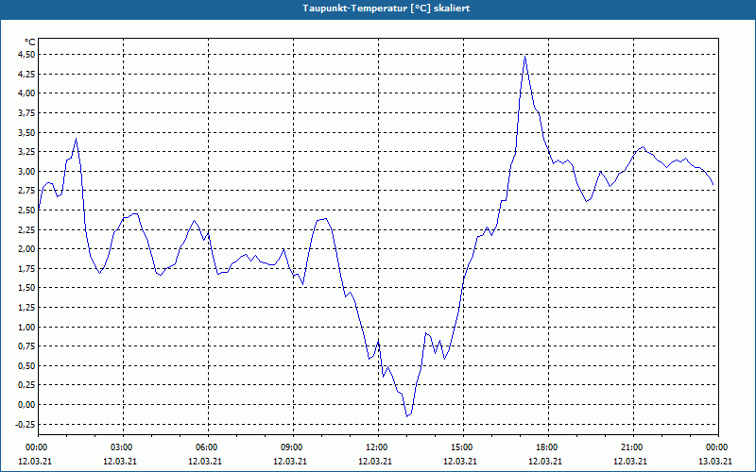Screen dimensions: 756x472
Task: Choose the 2,00 y-axis label
Action: click(x=27, y=249)
